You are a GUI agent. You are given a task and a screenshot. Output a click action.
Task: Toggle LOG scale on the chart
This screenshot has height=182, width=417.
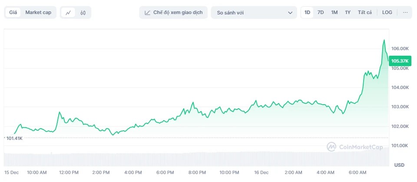[387, 12]
